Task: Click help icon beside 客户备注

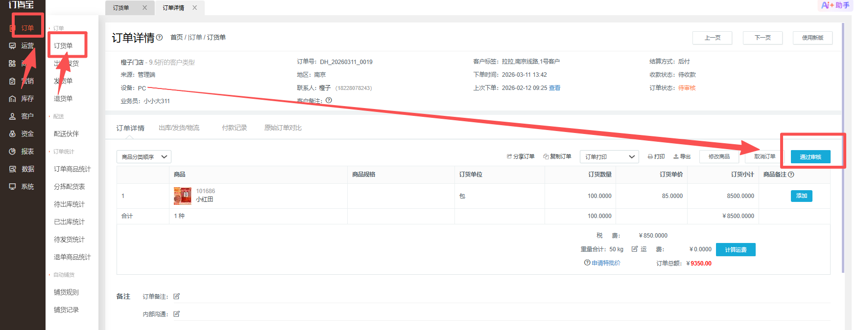Action: click(x=329, y=100)
